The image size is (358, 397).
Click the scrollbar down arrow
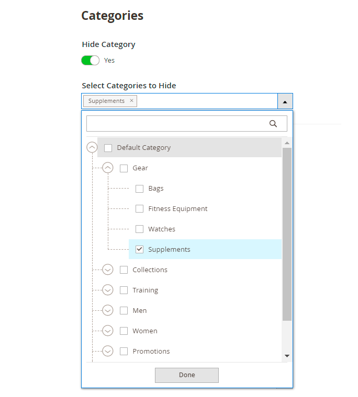coord(287,356)
